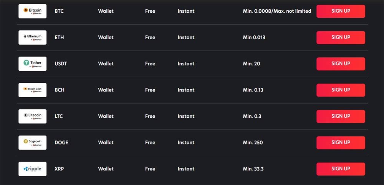
Task: Click the BTC currency code text
Action: point(59,11)
